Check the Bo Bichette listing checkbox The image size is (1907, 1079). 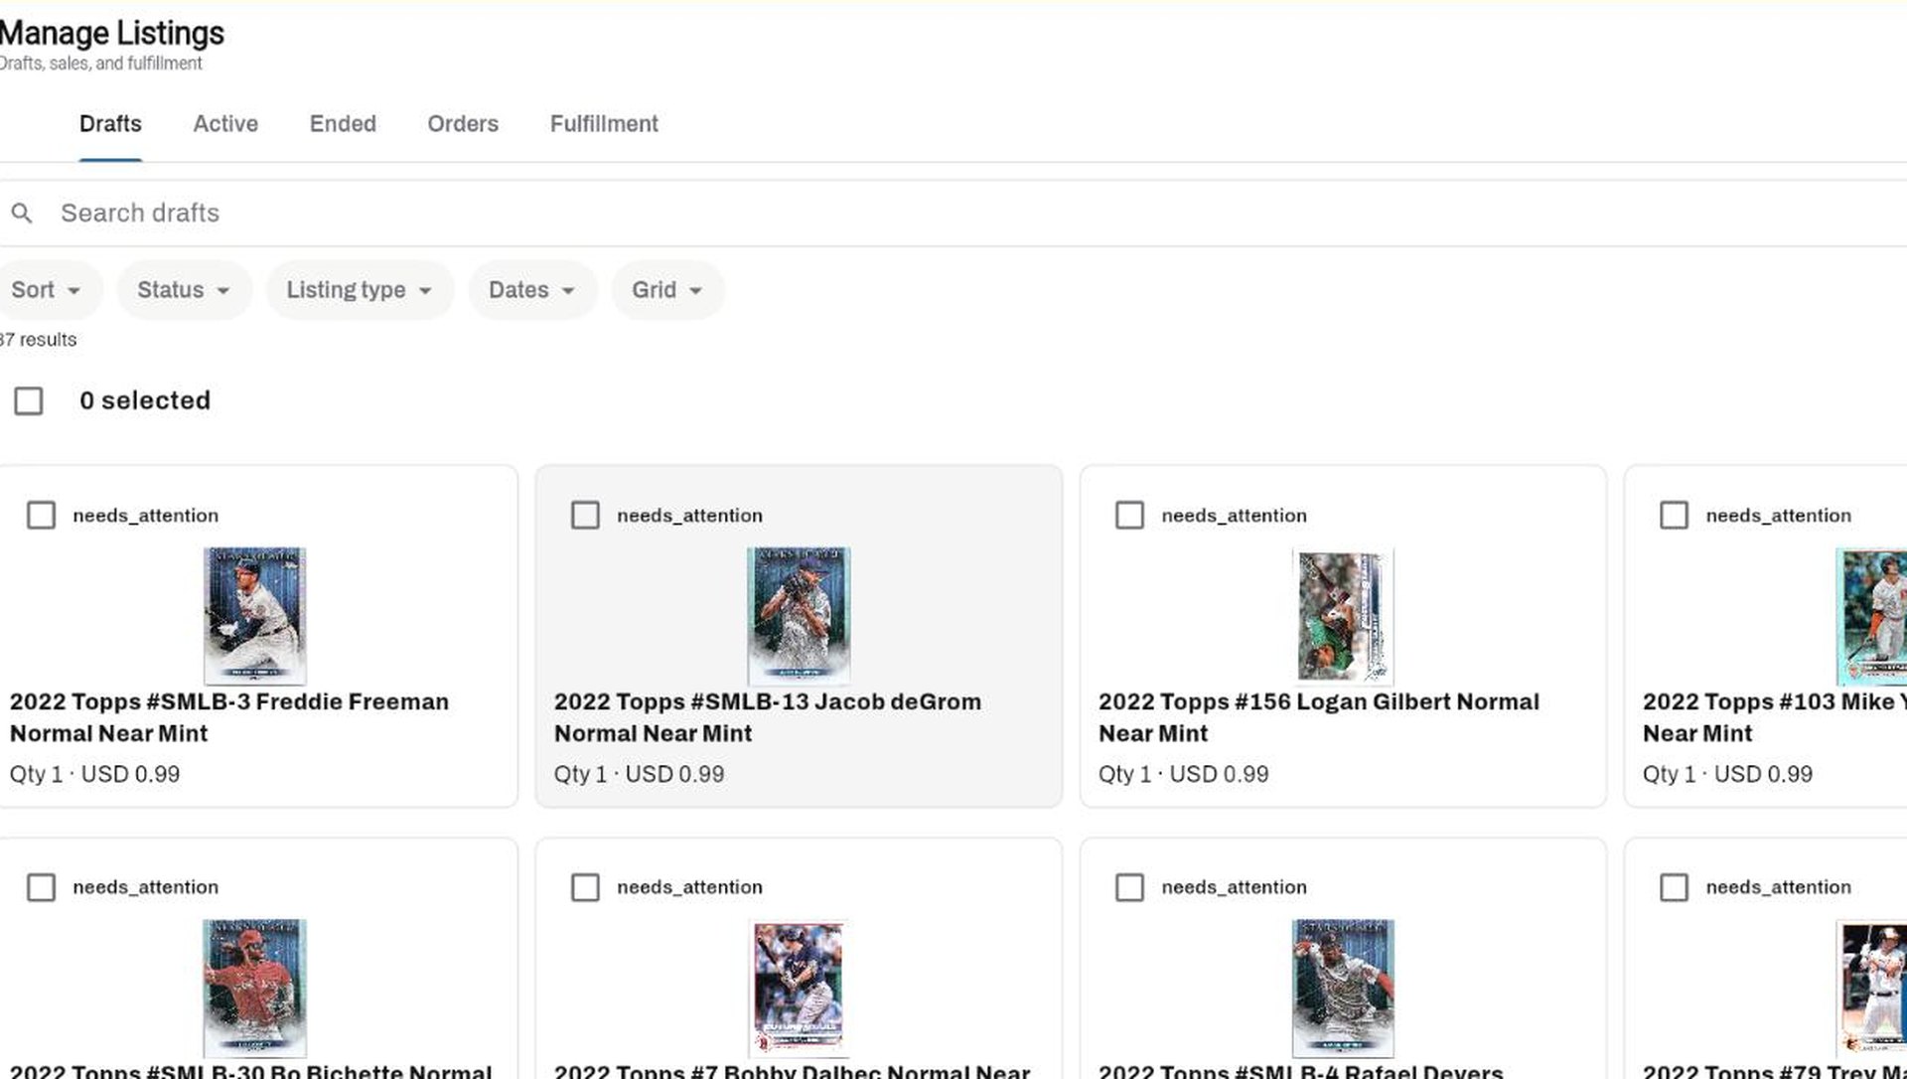coord(41,887)
